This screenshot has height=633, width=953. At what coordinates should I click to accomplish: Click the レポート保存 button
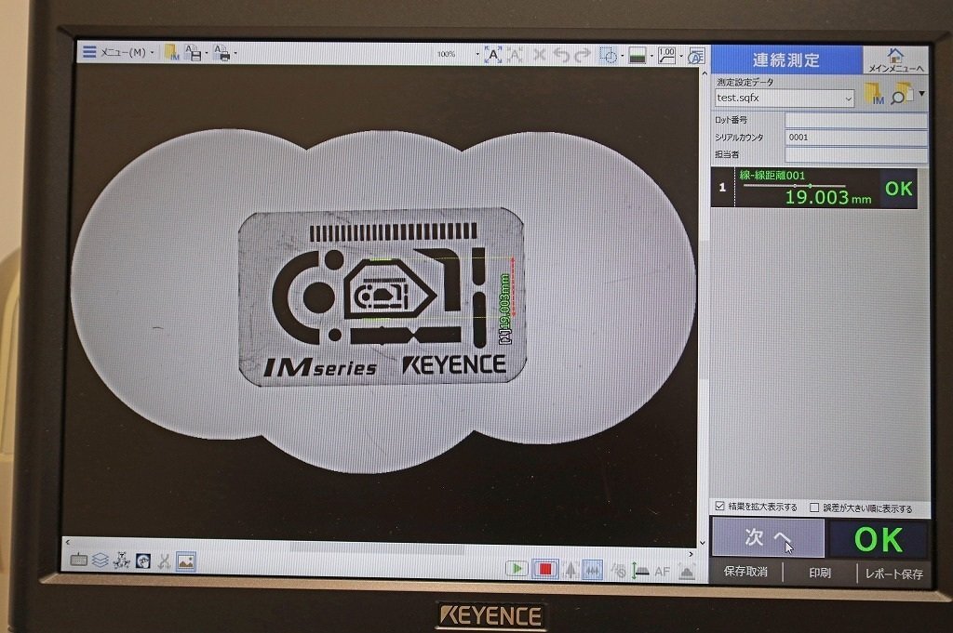893,573
